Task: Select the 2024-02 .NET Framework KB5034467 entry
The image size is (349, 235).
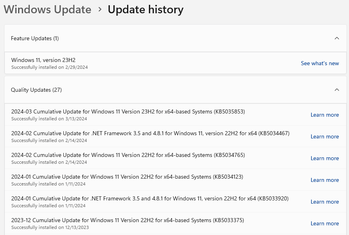Action: click(x=176, y=136)
